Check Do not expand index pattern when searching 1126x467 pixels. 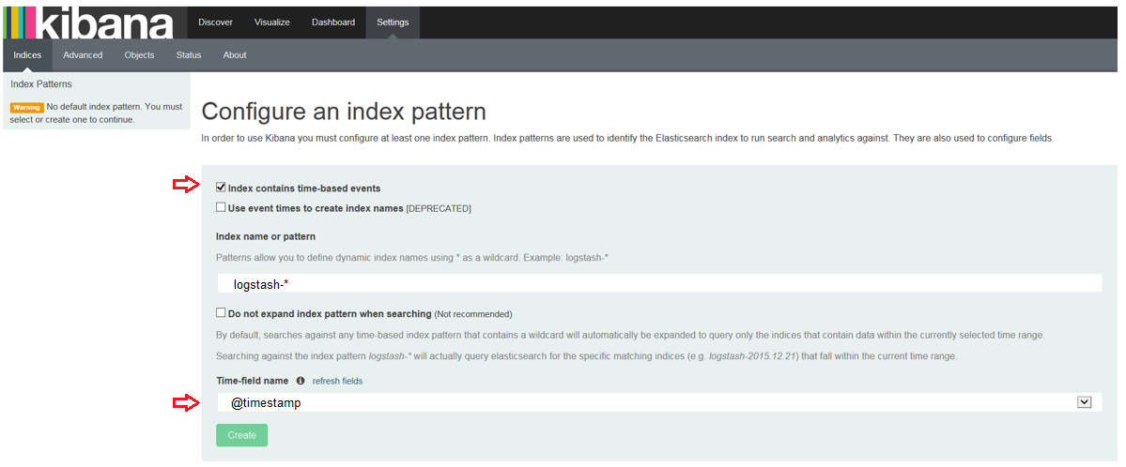tap(222, 313)
